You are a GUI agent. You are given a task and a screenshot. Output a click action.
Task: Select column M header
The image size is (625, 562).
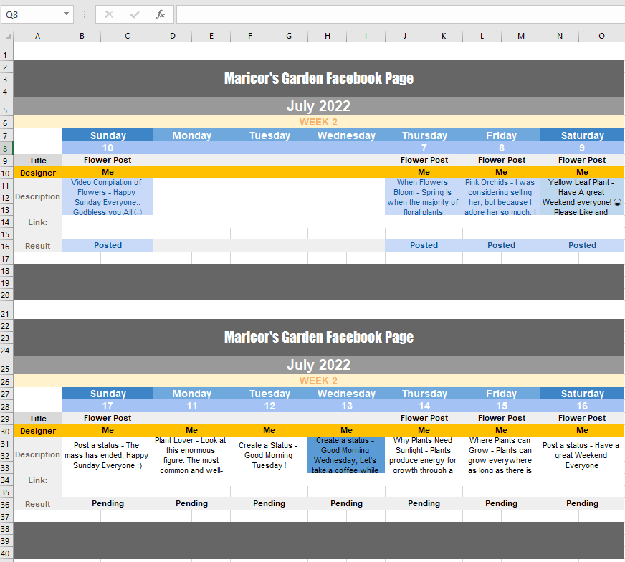(520, 37)
